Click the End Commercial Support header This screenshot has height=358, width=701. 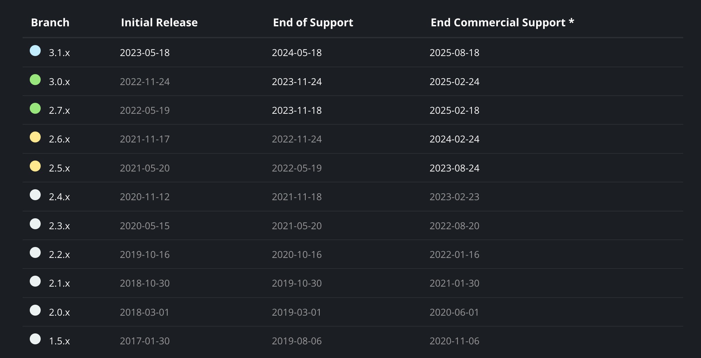502,23
